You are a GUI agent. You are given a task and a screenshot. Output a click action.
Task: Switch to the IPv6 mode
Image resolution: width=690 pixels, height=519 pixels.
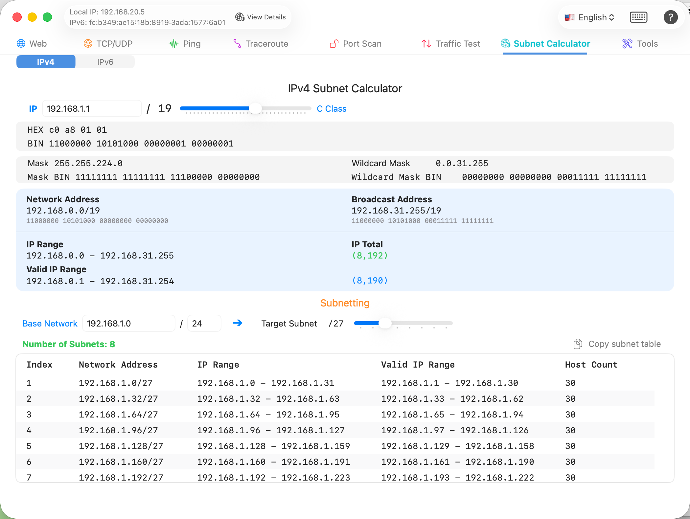click(105, 61)
